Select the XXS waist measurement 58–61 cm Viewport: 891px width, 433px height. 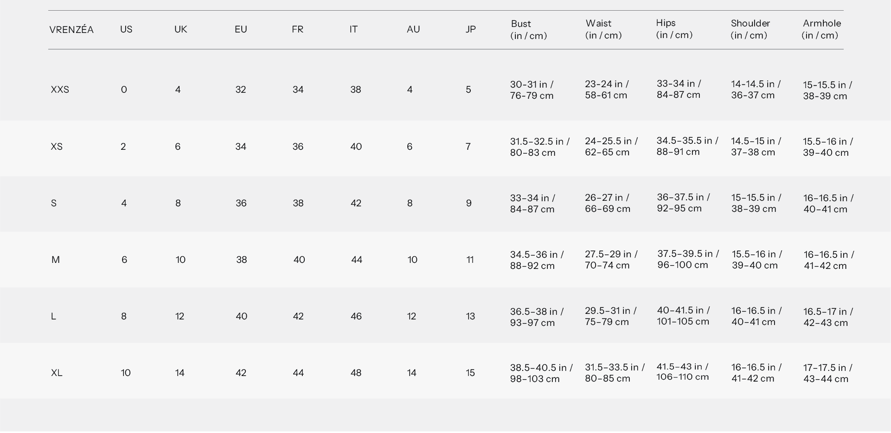(x=606, y=95)
